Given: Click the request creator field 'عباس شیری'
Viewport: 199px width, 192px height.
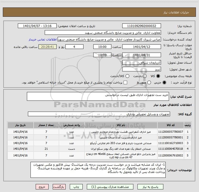Looking at the screenshot, I should pyautogui.click(x=109, y=39).
